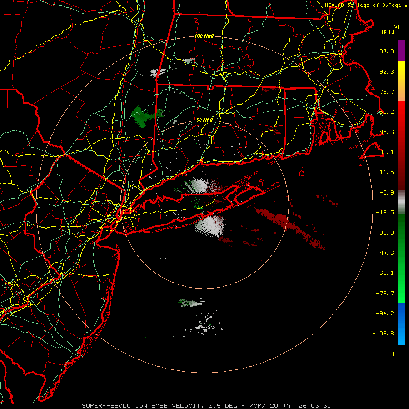This screenshot has width=409, height=409.
Task: Select the -16.5 scale value
Action: coord(385,213)
